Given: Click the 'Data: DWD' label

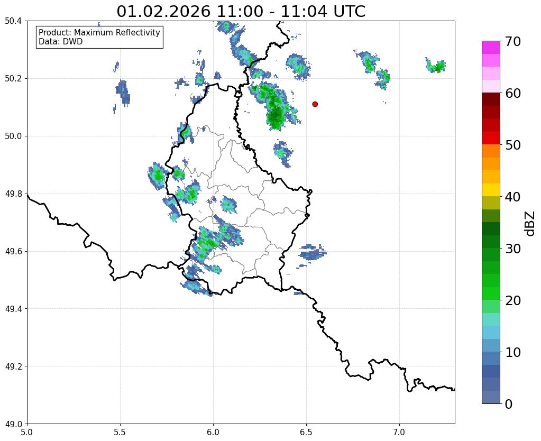Looking at the screenshot, I should (x=61, y=41).
